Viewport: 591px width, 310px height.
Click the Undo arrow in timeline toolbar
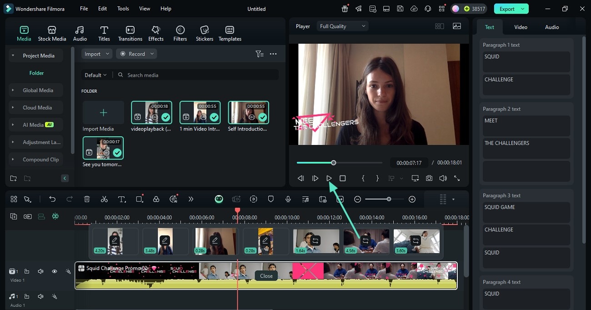(x=52, y=199)
